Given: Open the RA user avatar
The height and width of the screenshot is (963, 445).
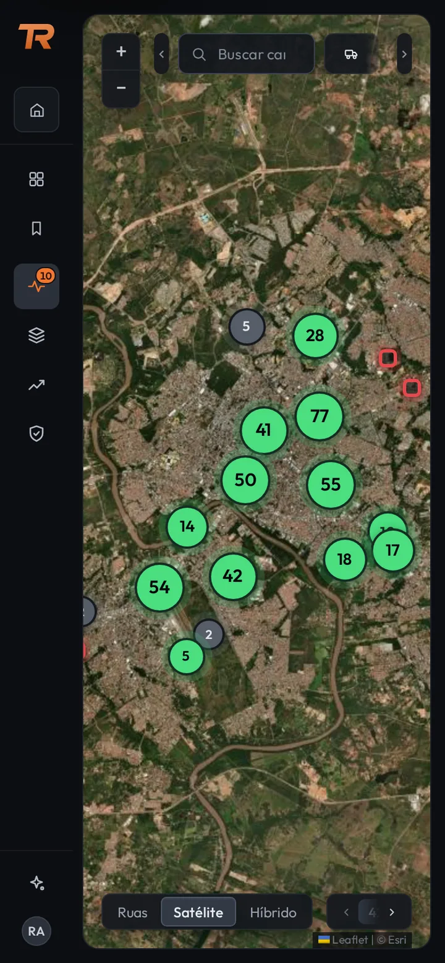Looking at the screenshot, I should (36, 931).
